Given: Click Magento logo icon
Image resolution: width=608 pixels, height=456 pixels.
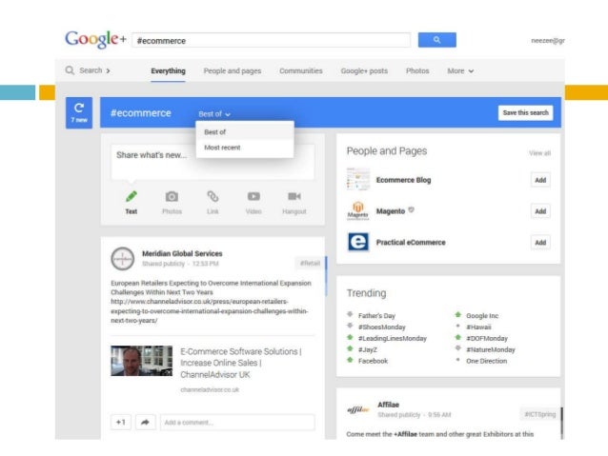Looking at the screenshot, I should coord(358,210).
